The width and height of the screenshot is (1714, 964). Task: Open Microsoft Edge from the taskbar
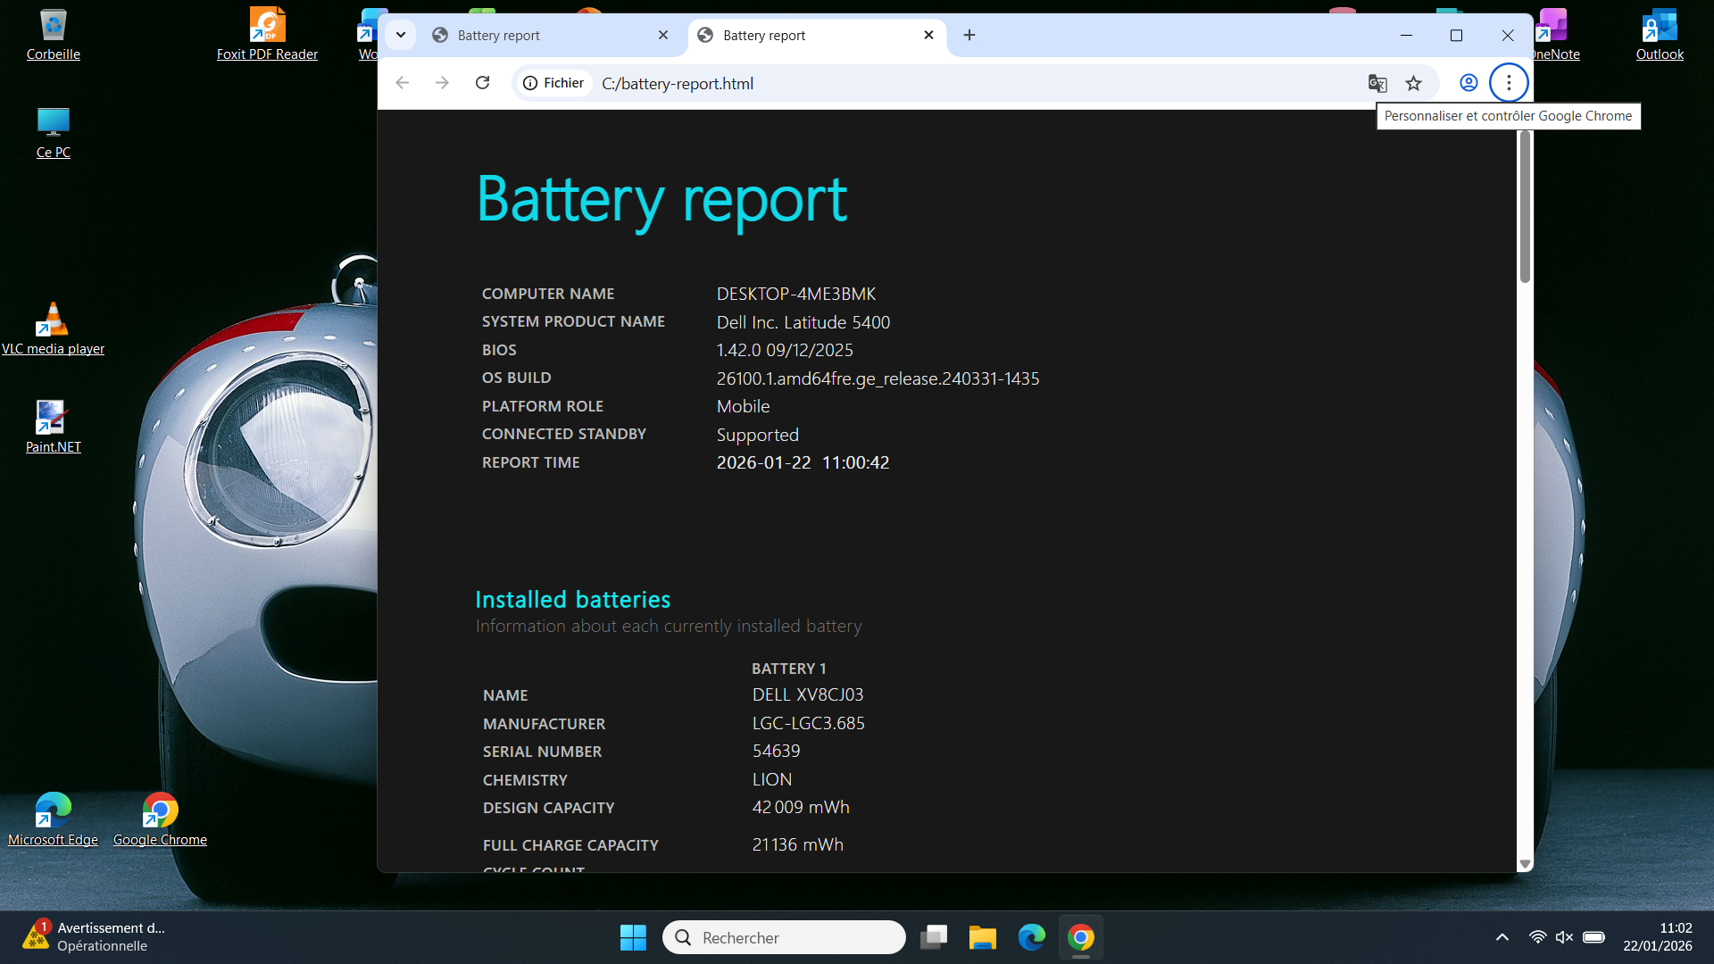[x=1032, y=937]
